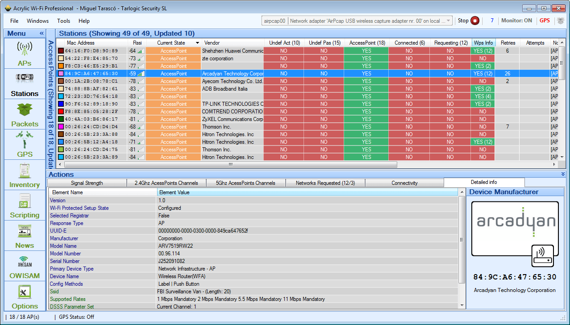This screenshot has height=325, width=570.
Task: Select the Model Name value ARV7519RW22
Action: pos(176,246)
